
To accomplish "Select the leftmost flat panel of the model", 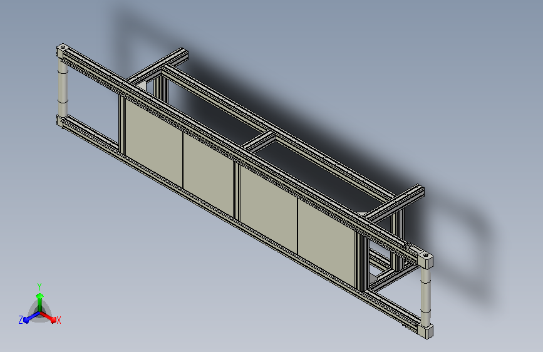I will [x=154, y=142].
